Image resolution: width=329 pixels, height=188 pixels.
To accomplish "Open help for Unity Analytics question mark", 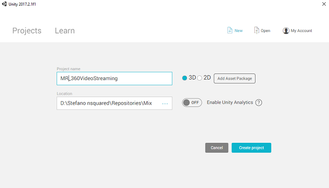I will coord(259,103).
